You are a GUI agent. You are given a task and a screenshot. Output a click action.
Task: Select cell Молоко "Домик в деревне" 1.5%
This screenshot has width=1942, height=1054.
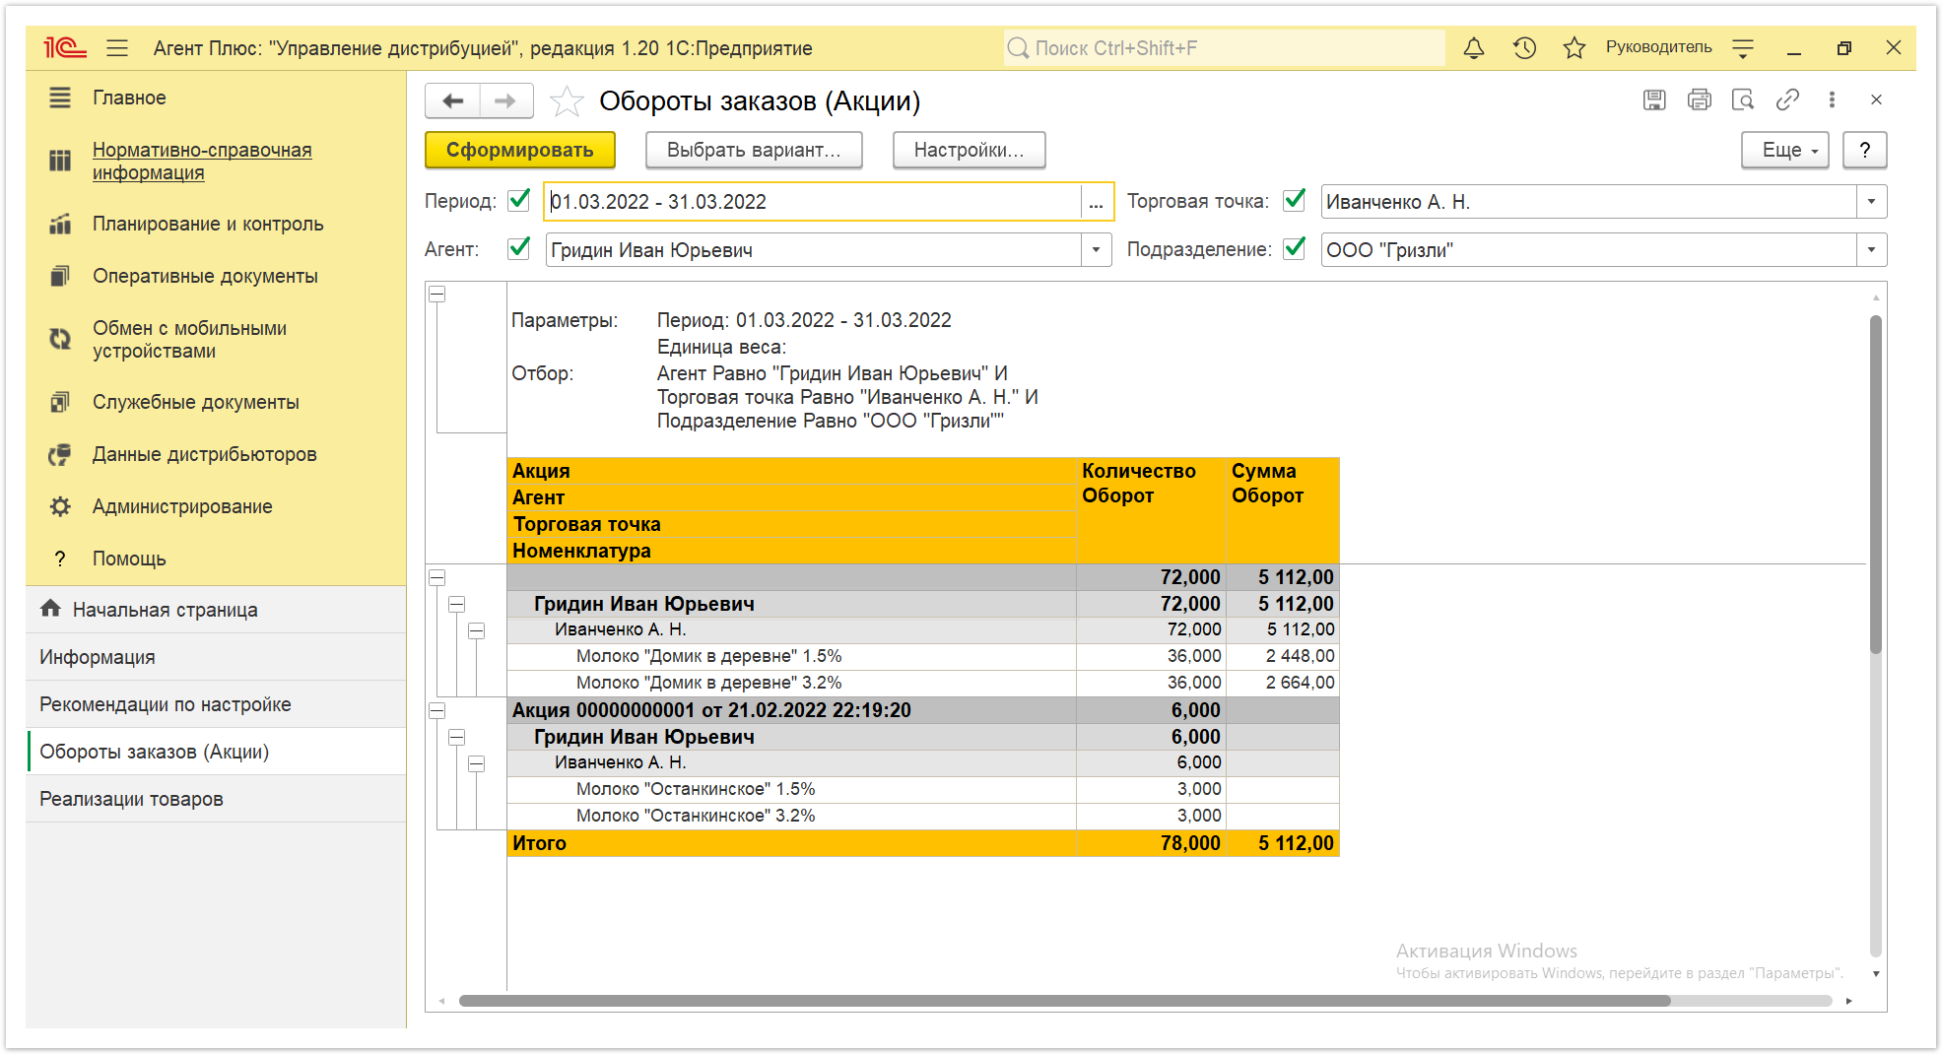pyautogui.click(x=791, y=656)
